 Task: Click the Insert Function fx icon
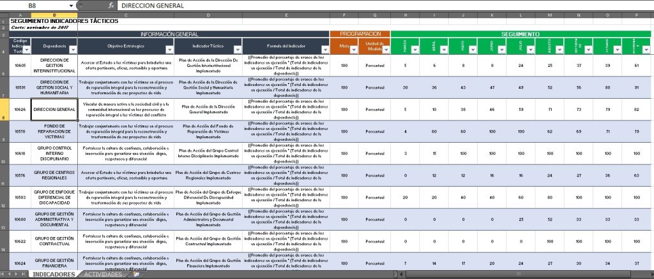[x=111, y=6]
